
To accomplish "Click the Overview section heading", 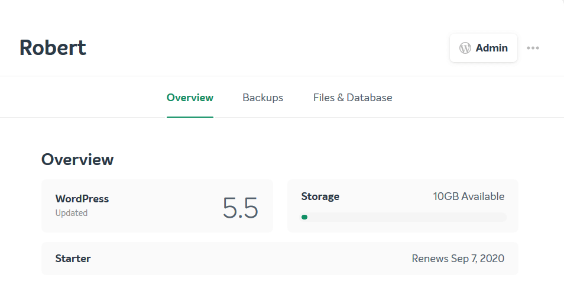I will pos(77,160).
